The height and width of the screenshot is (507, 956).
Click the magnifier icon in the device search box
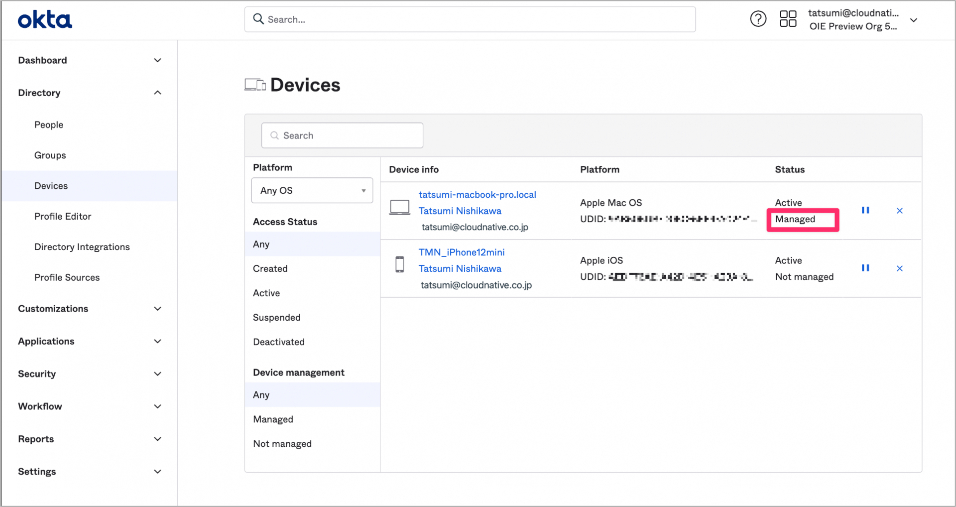[274, 135]
